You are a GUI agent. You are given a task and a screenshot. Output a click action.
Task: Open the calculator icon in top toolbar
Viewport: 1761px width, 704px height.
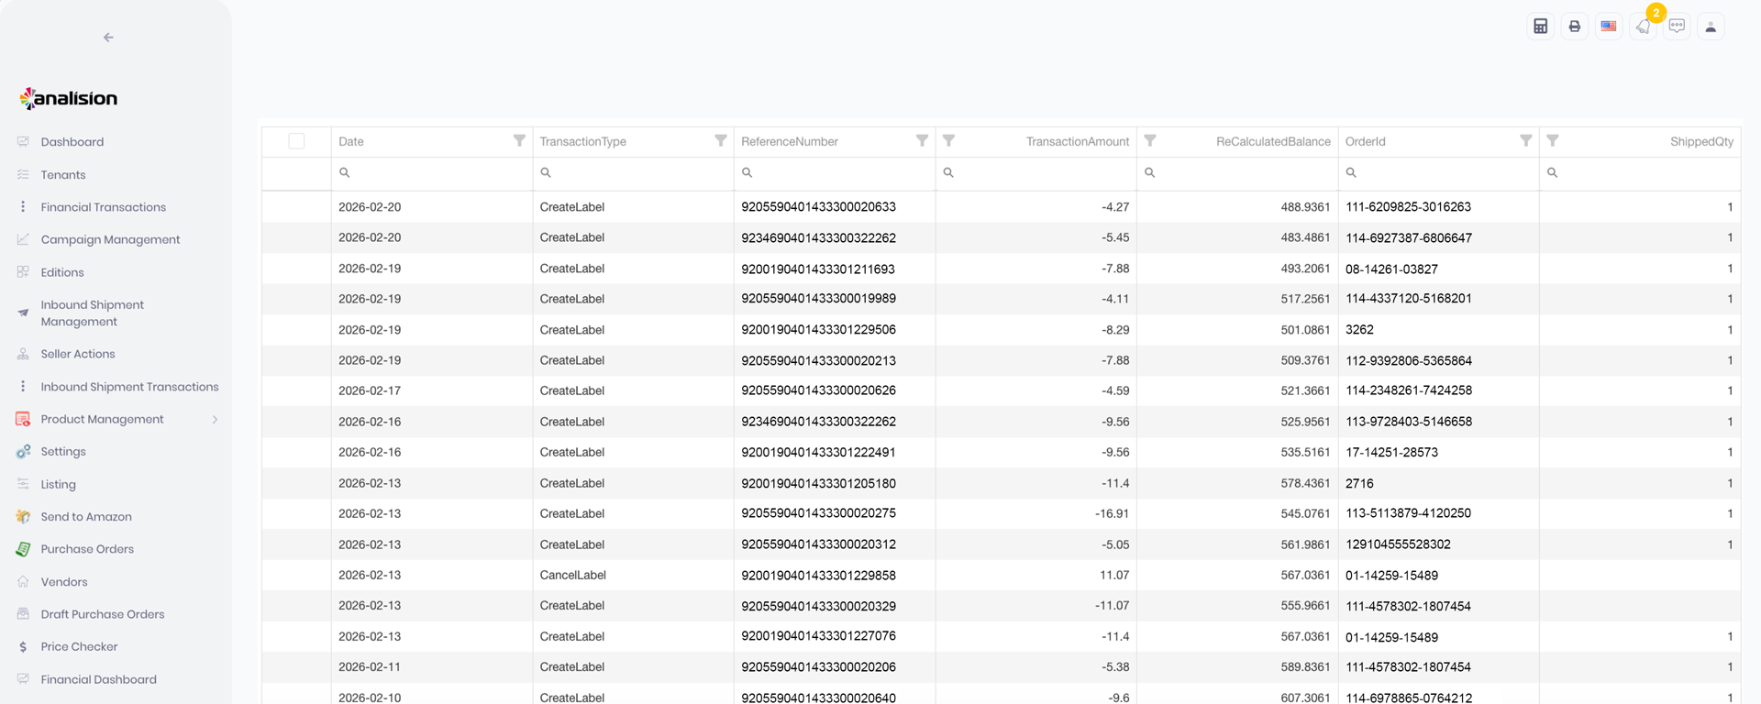(1540, 27)
